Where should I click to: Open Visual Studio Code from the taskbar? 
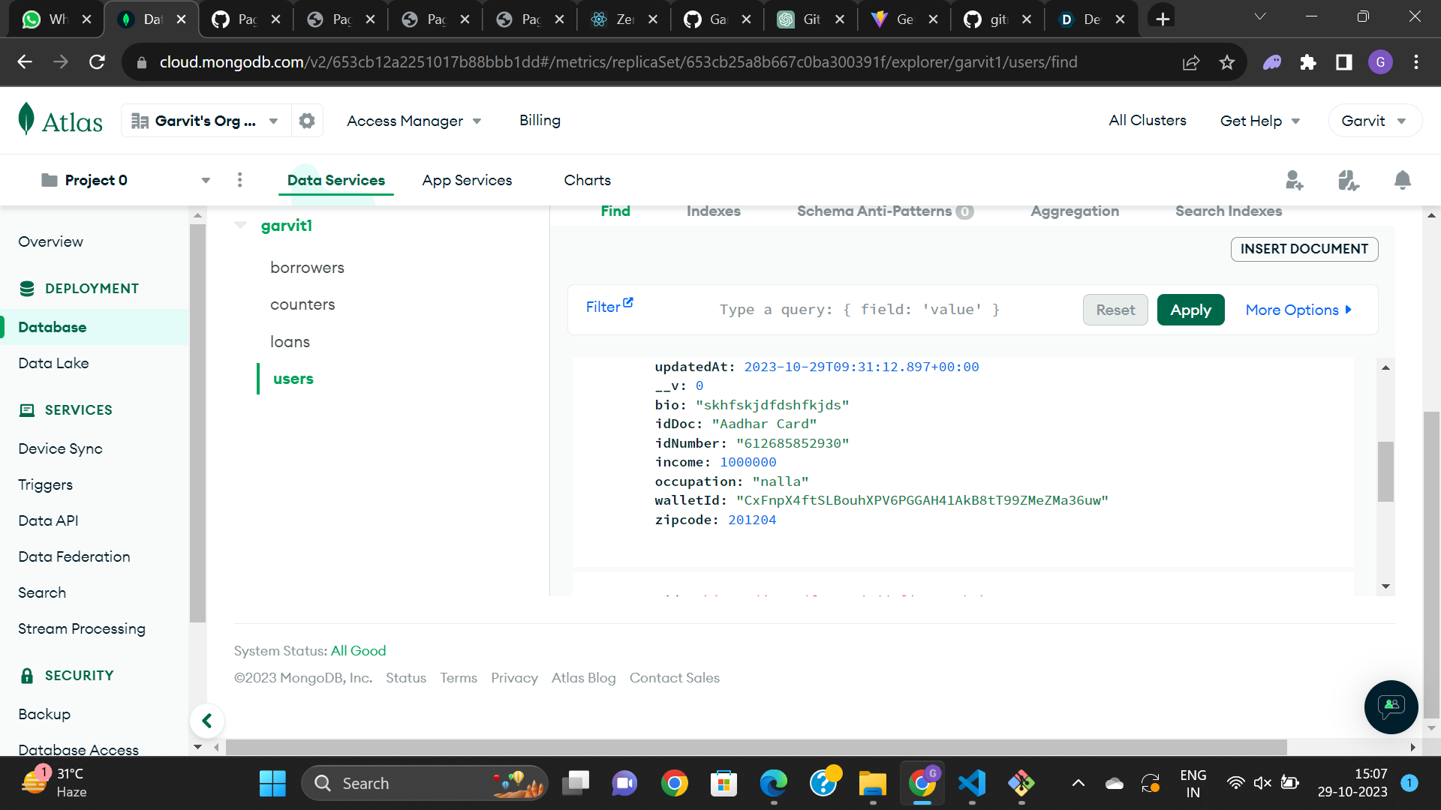972,783
